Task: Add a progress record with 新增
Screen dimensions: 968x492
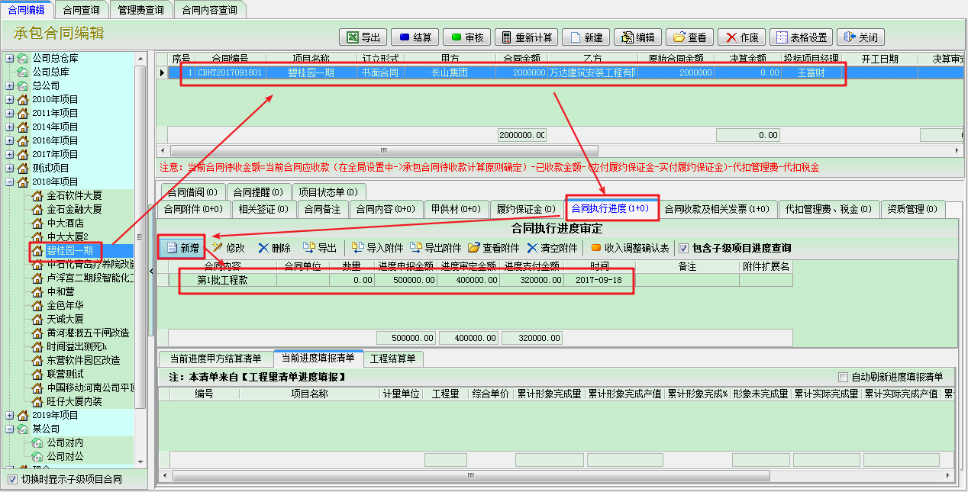Action: coord(182,248)
